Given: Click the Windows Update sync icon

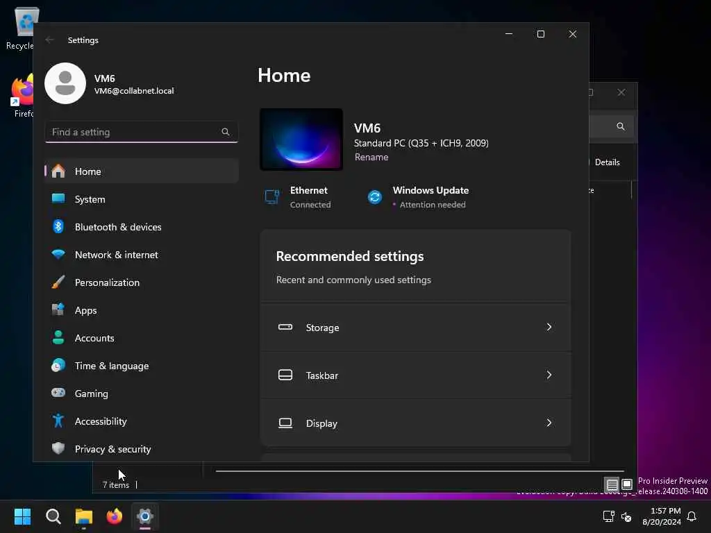Looking at the screenshot, I should (374, 197).
